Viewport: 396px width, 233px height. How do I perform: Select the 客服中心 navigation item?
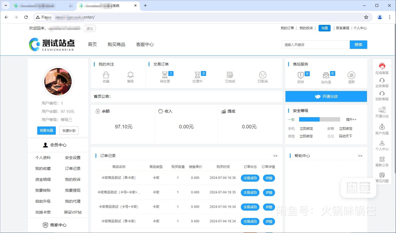[145, 45]
